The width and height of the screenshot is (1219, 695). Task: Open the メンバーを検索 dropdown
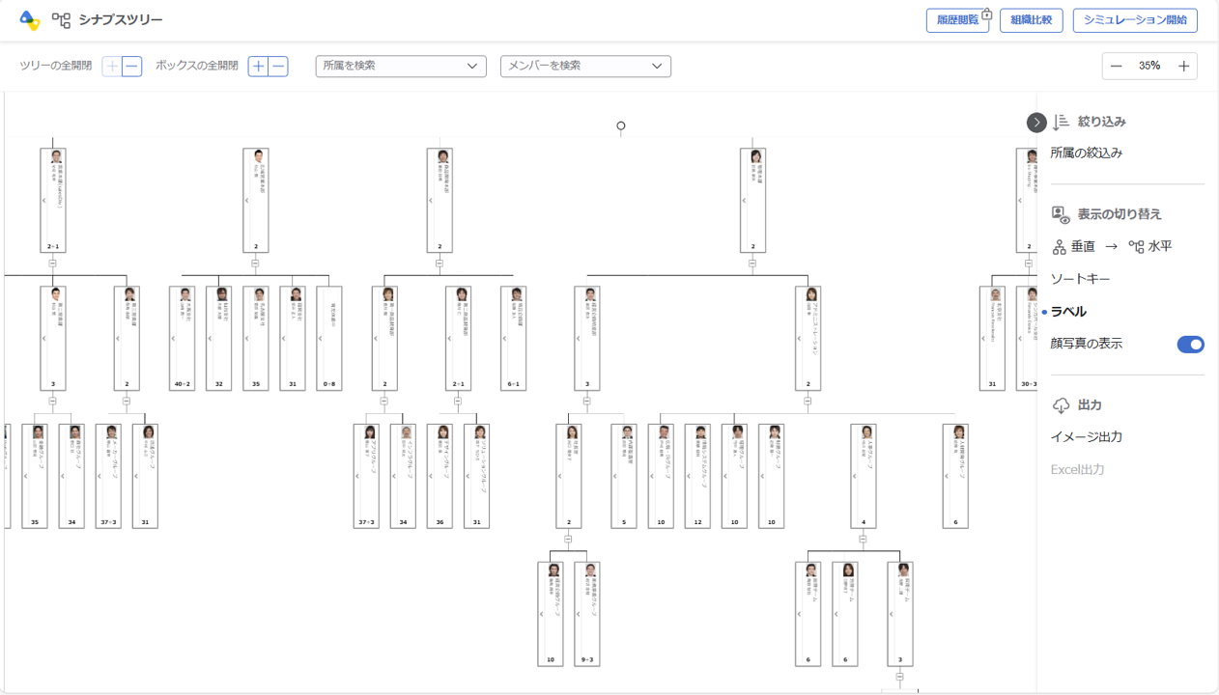click(x=585, y=66)
